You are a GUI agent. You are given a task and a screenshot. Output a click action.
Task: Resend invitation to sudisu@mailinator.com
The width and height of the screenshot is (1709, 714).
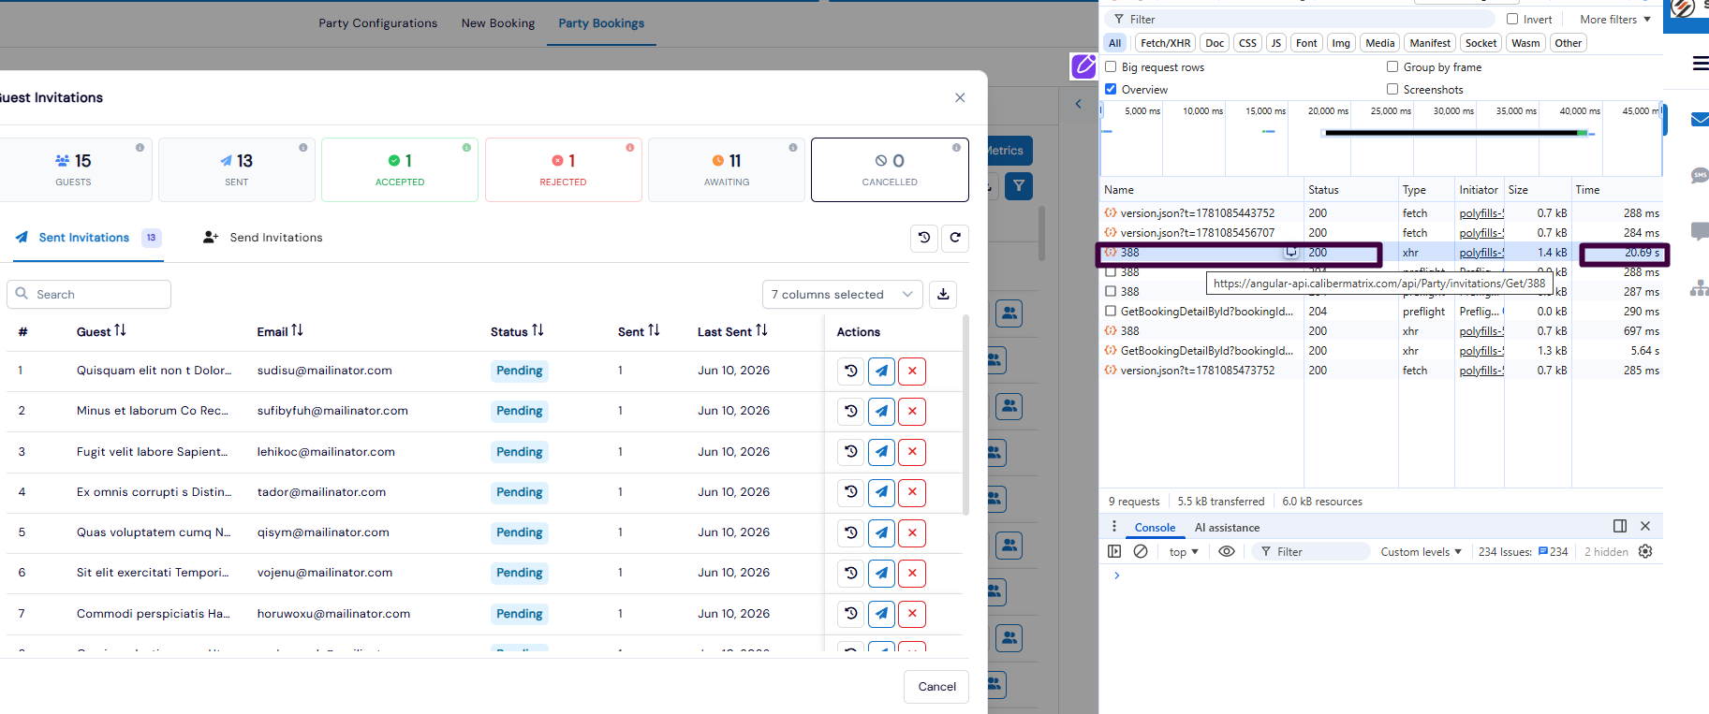881,372
